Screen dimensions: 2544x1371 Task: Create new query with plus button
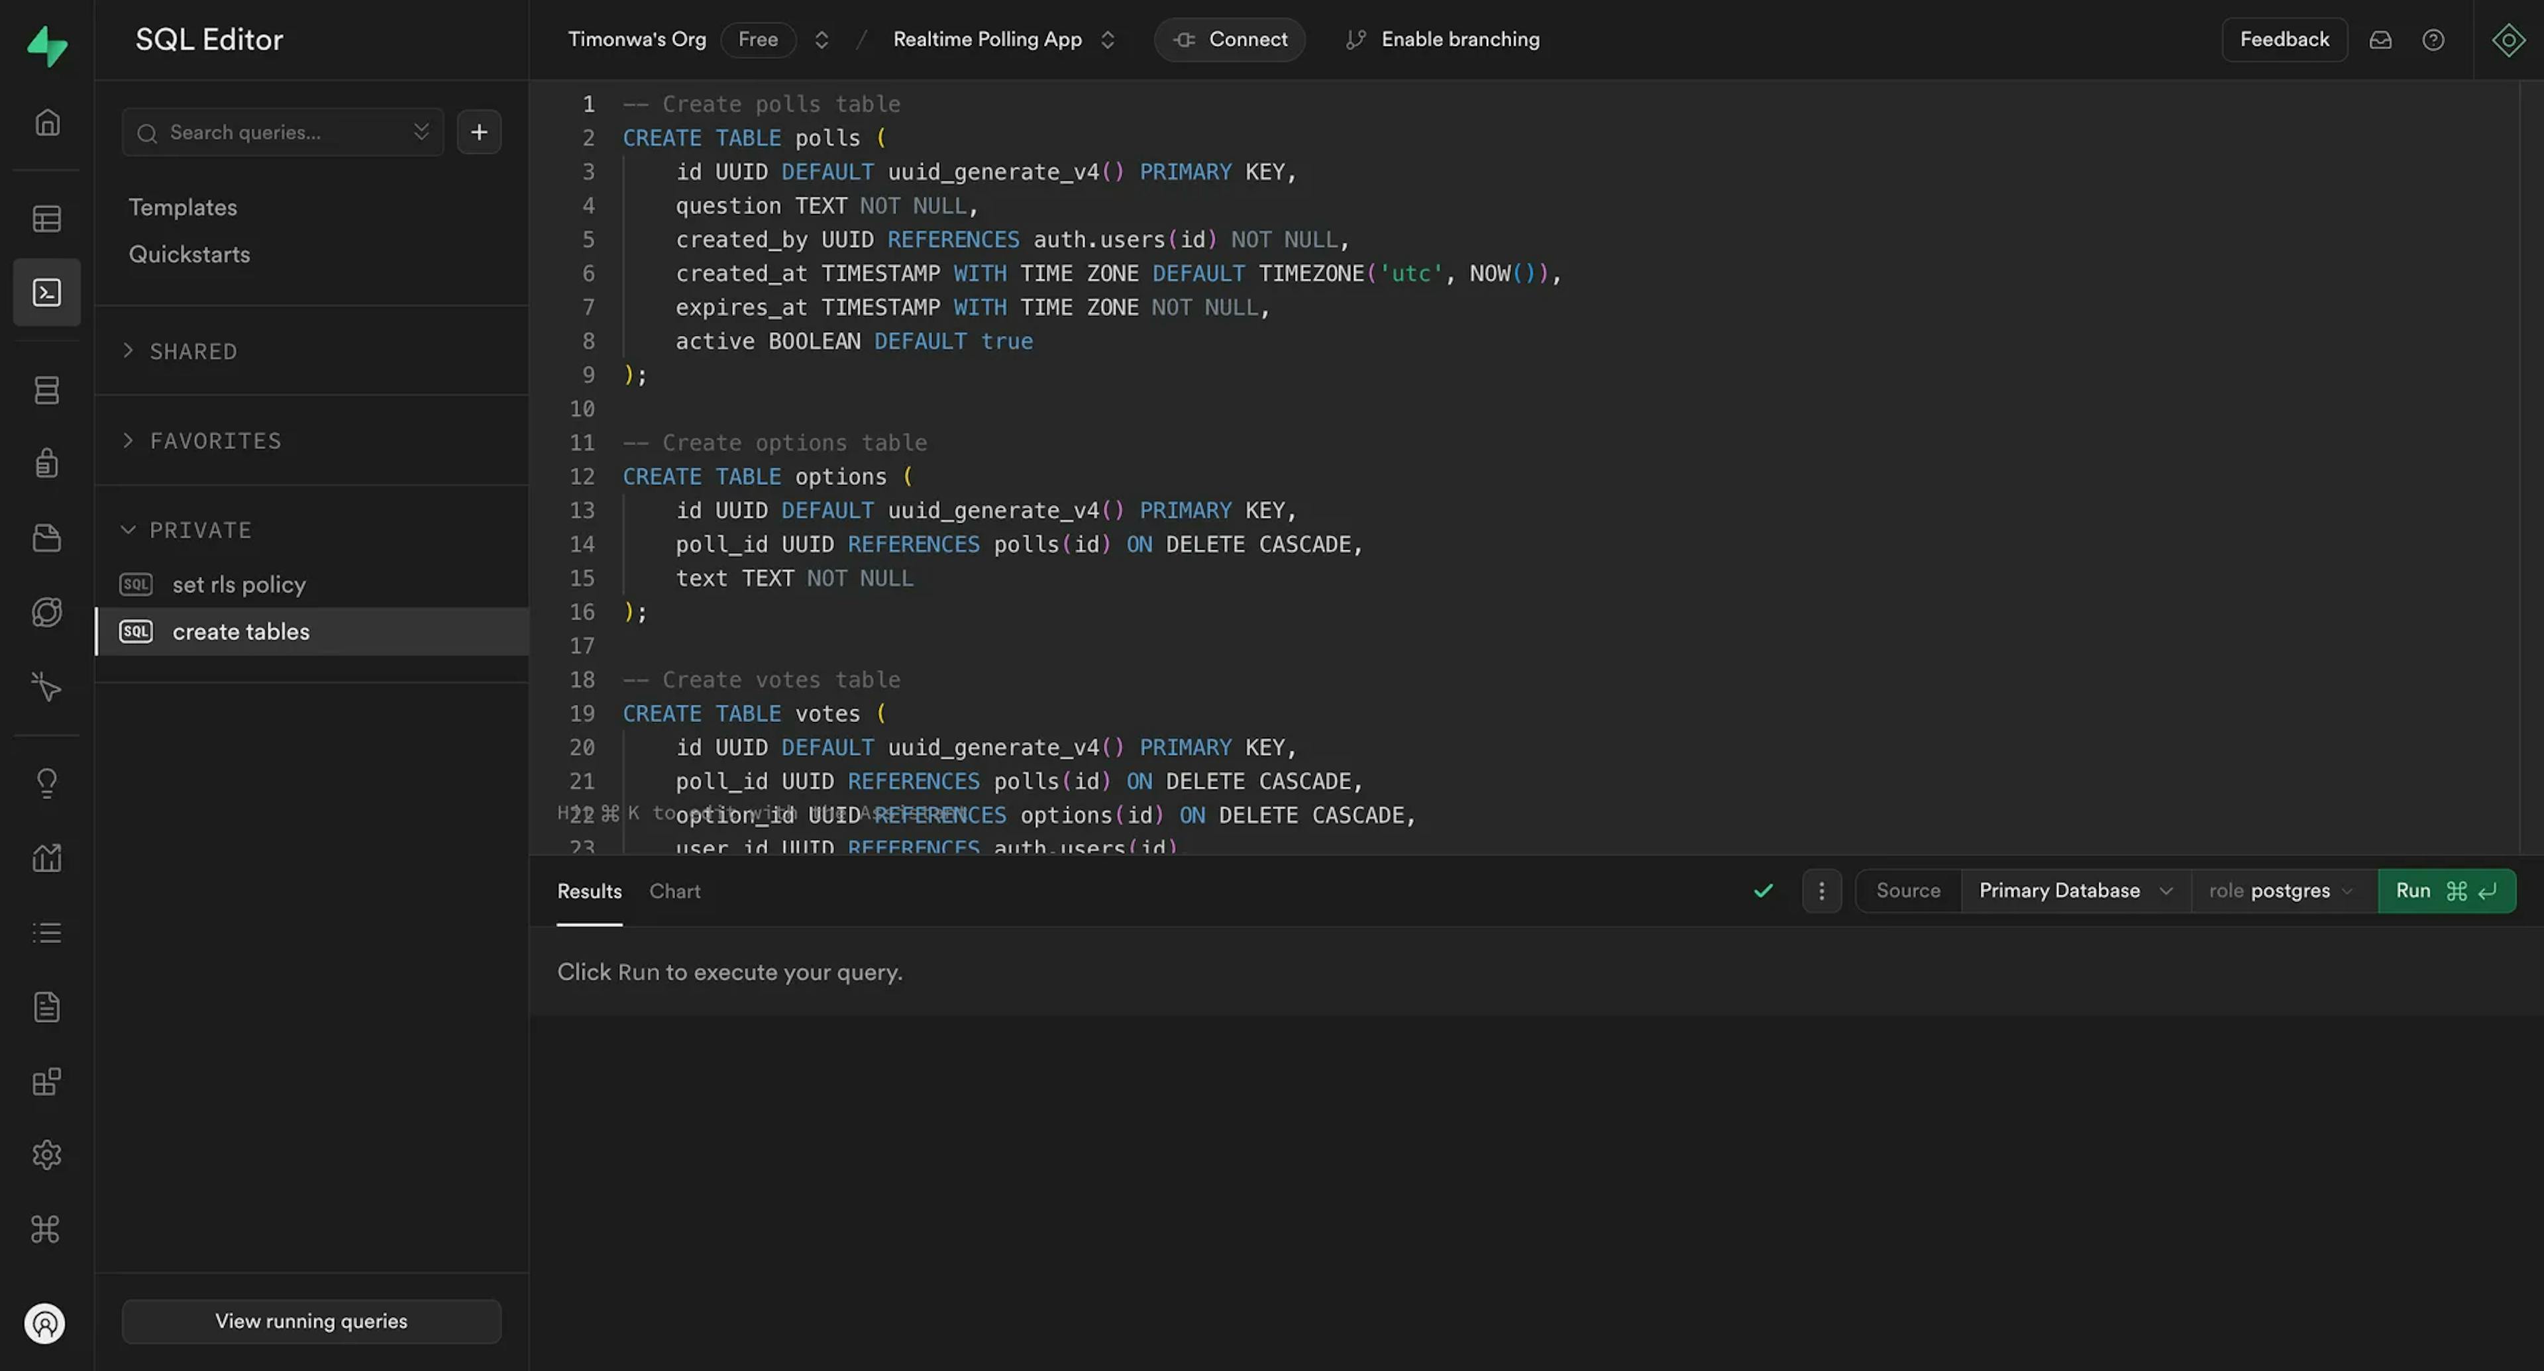tap(479, 132)
